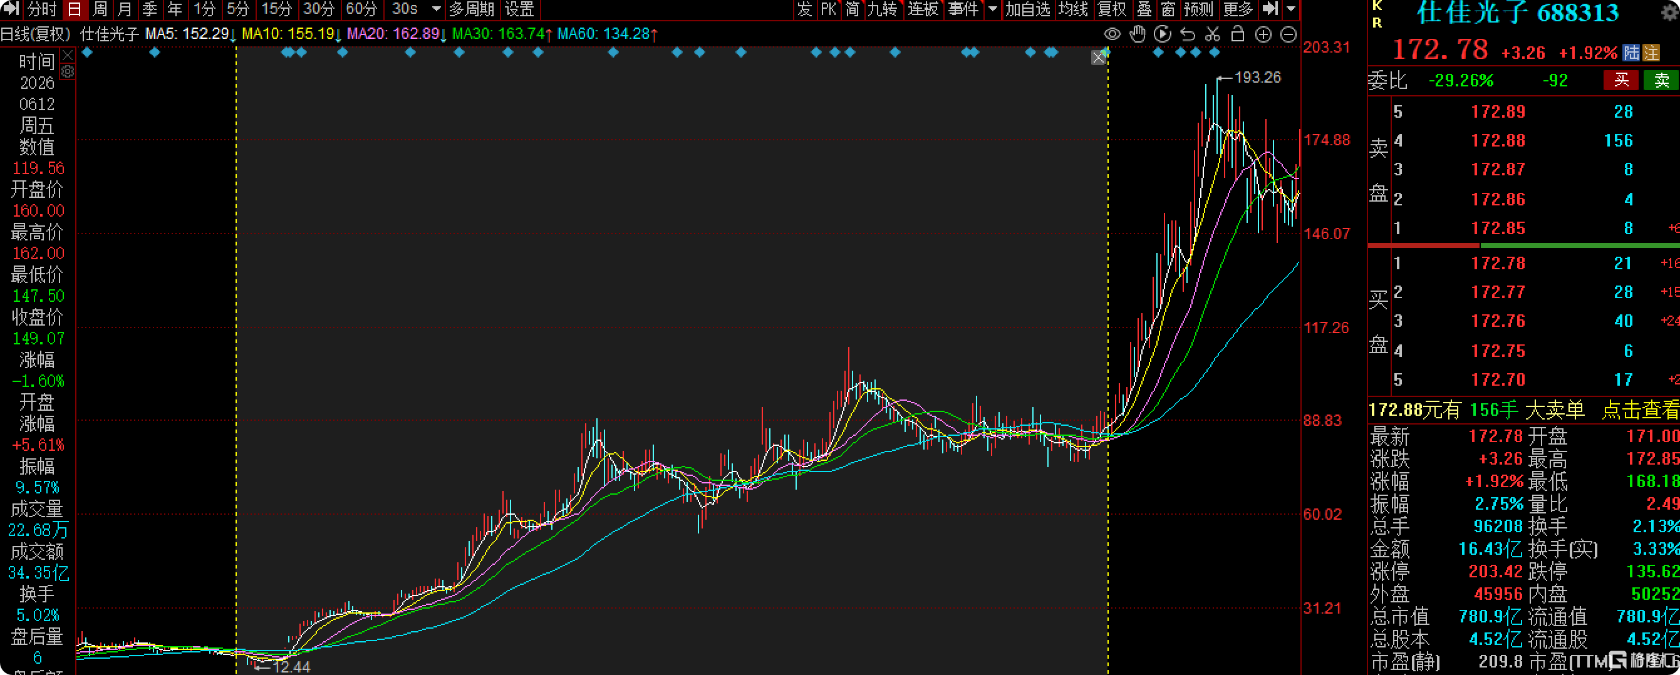The height and width of the screenshot is (675, 1680).
Task: Click the MA60: 134.28 indicator label
Action: point(607,33)
